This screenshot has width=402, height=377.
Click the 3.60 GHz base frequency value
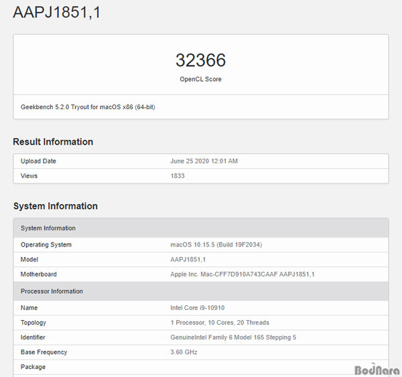(184, 352)
